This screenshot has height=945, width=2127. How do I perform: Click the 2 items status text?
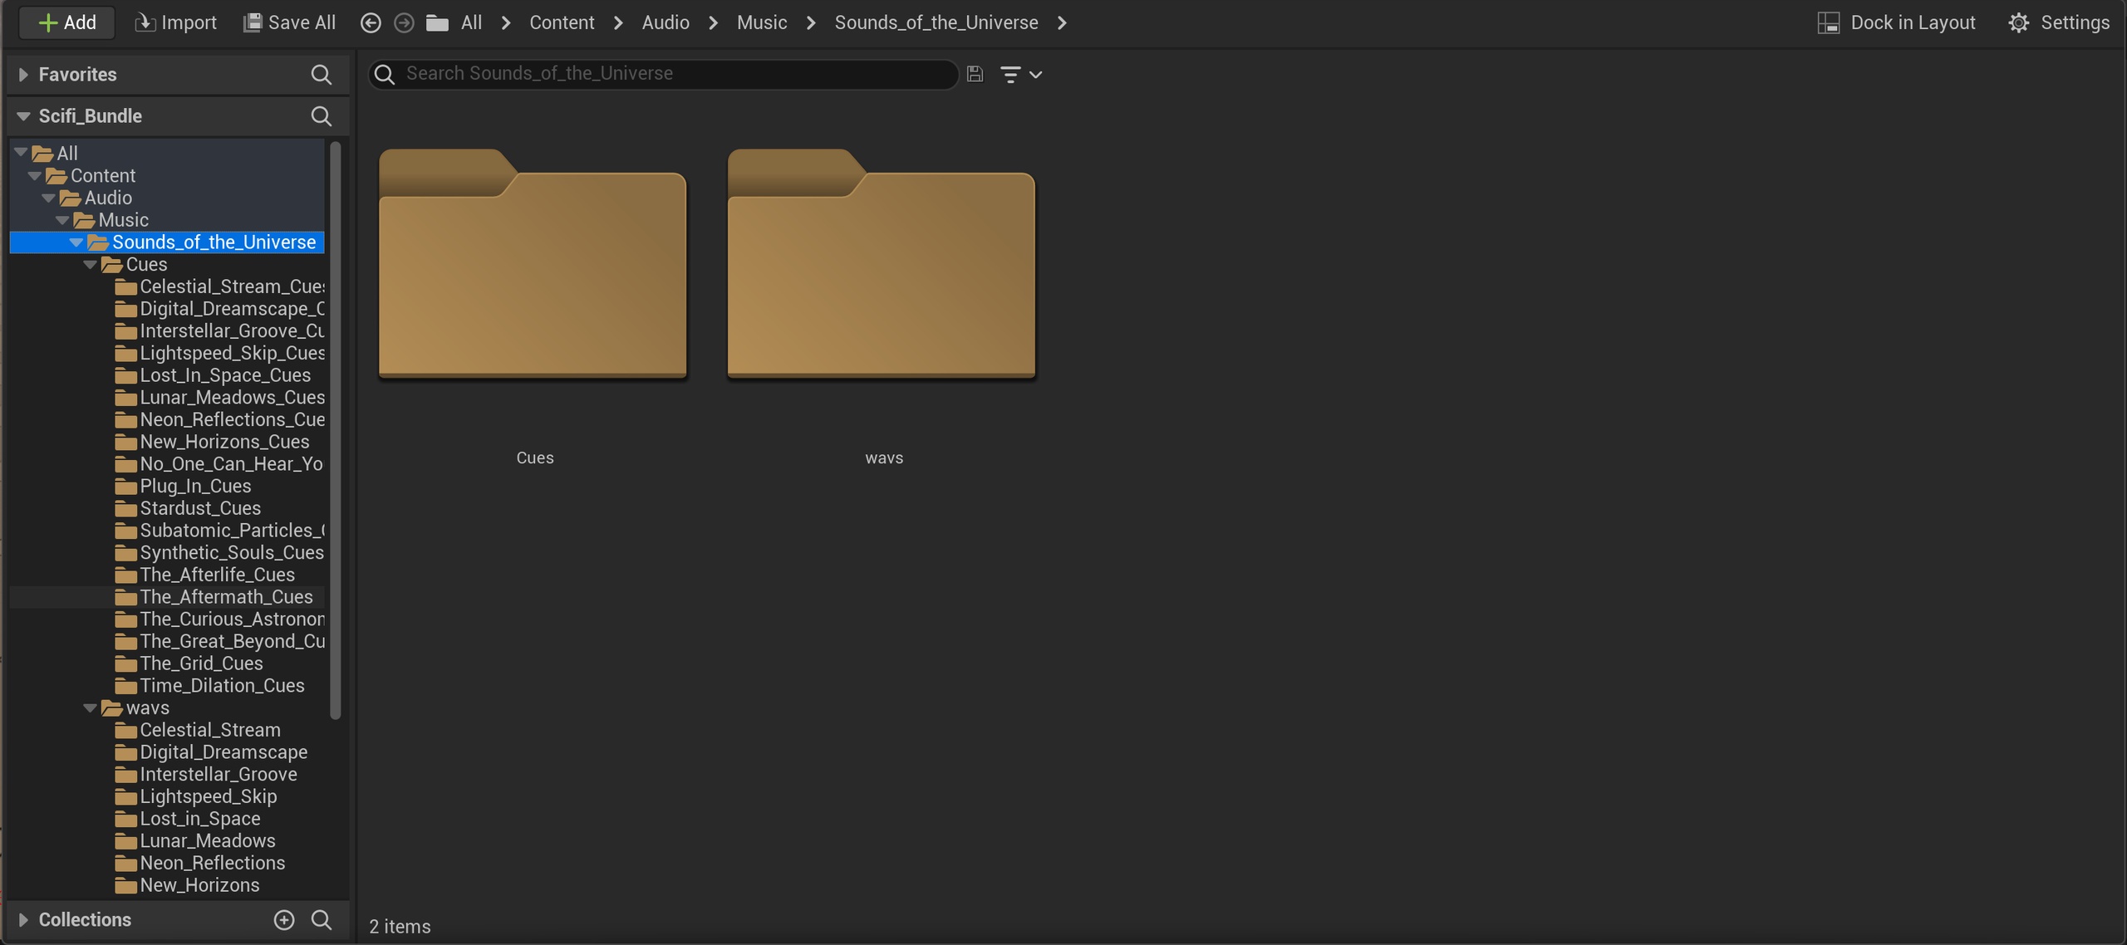click(x=400, y=927)
